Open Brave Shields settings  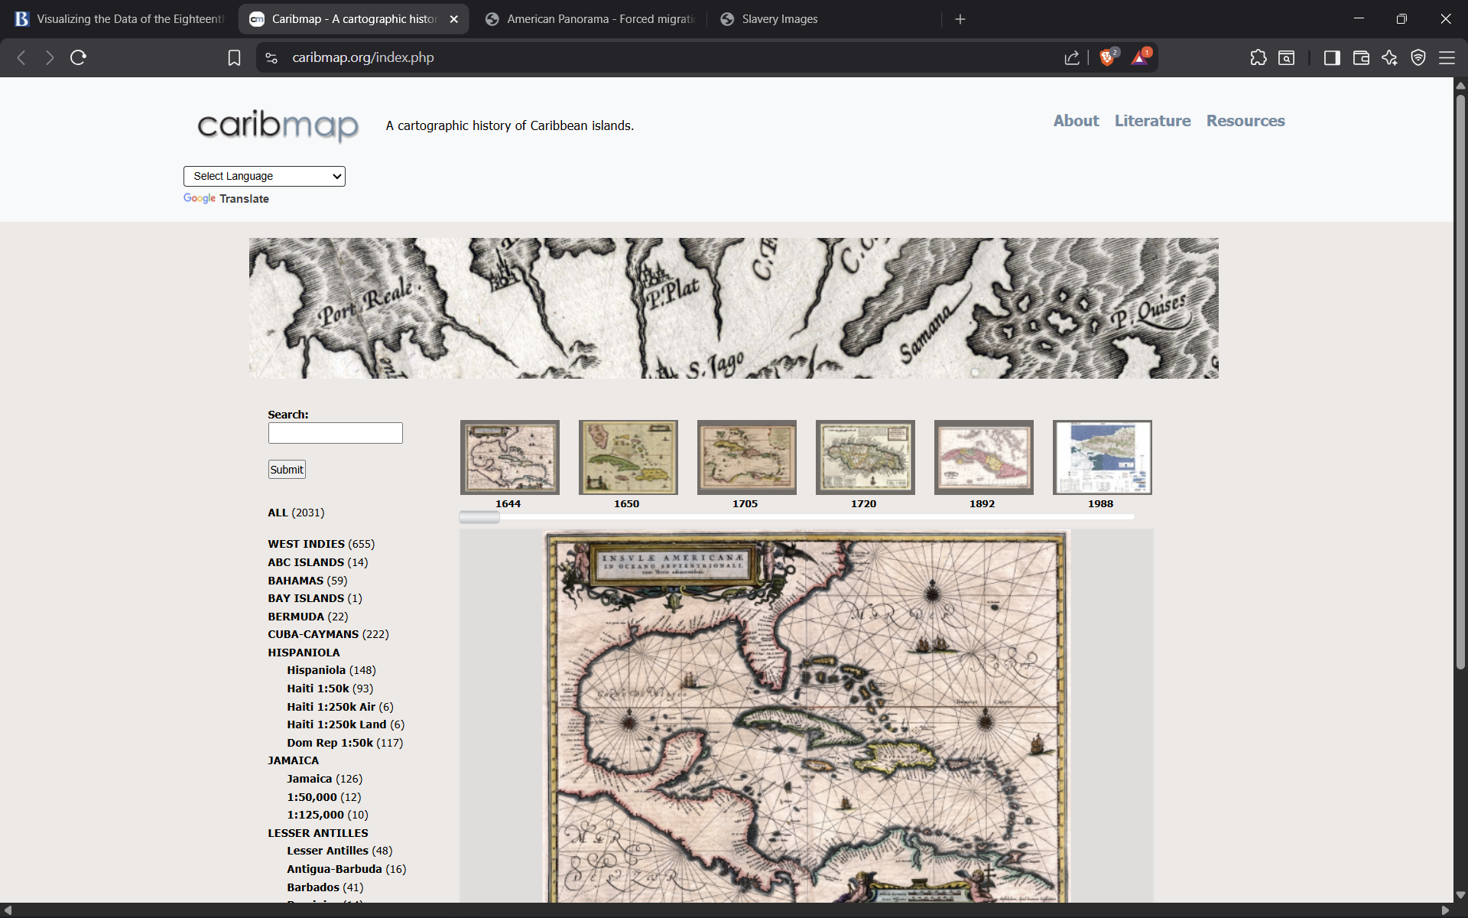[x=1108, y=57]
